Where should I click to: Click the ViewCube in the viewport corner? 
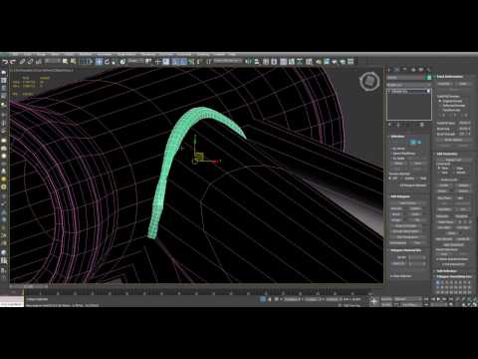coord(369,81)
